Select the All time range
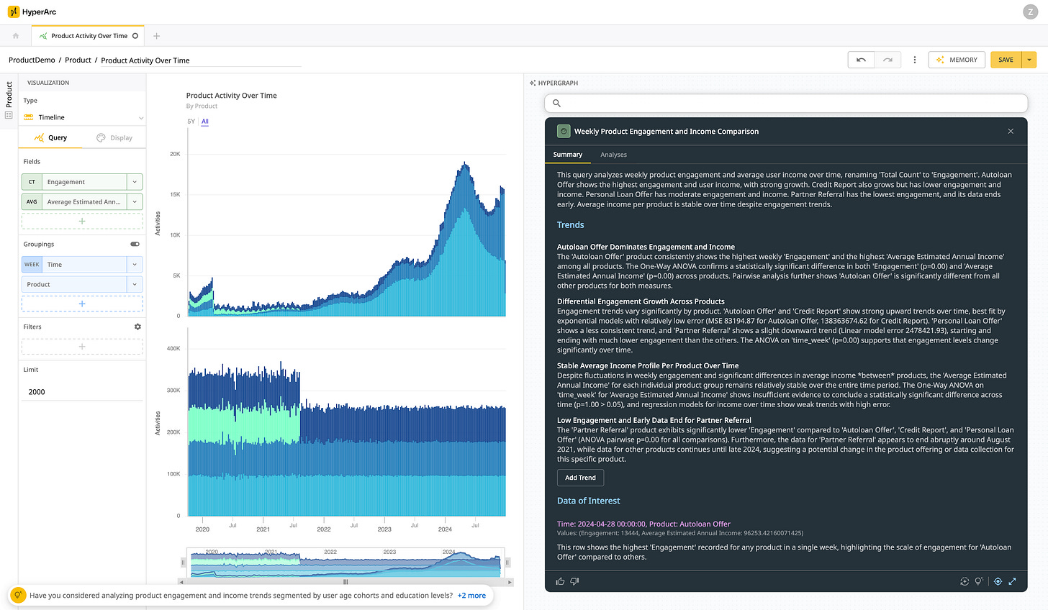Image resolution: width=1048 pixels, height=610 pixels. click(x=205, y=122)
